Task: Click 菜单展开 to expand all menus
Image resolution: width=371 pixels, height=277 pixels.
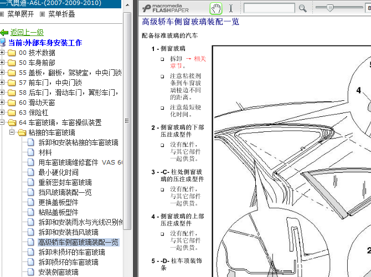Action: coord(20,14)
